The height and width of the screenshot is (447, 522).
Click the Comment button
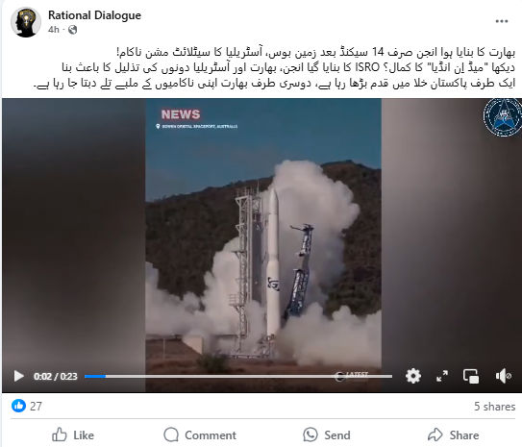(200, 435)
